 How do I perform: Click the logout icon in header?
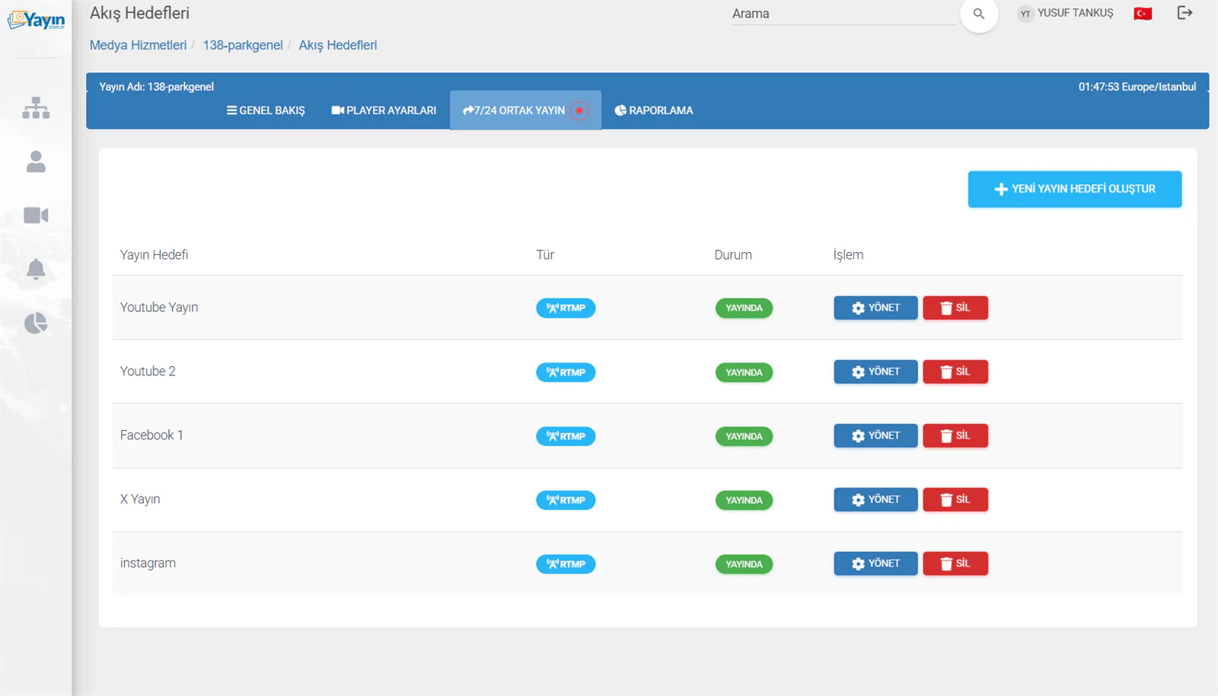(x=1185, y=13)
